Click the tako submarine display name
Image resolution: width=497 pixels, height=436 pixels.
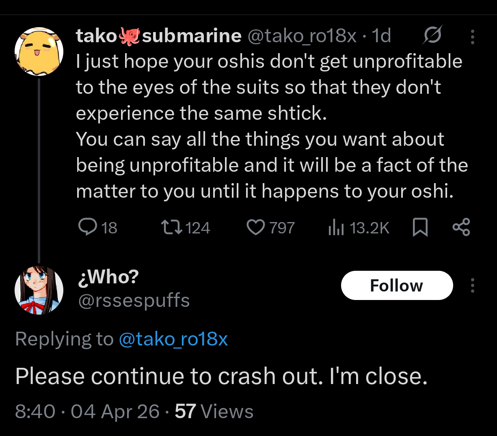(158, 36)
